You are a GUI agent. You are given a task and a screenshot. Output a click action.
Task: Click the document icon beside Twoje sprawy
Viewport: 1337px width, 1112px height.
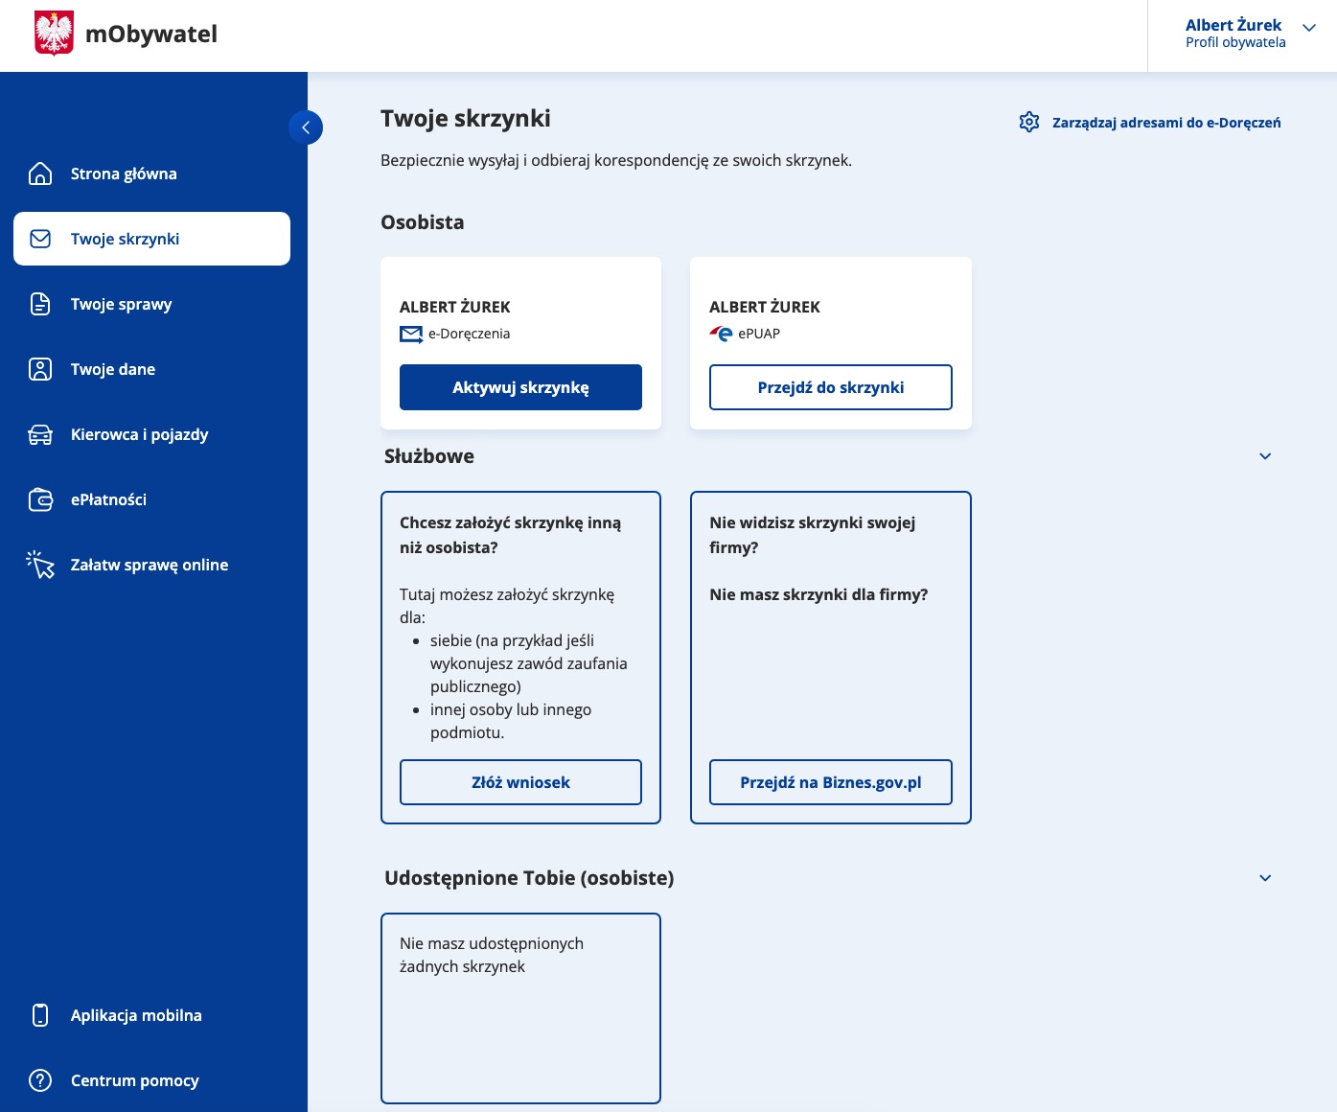pos(40,304)
